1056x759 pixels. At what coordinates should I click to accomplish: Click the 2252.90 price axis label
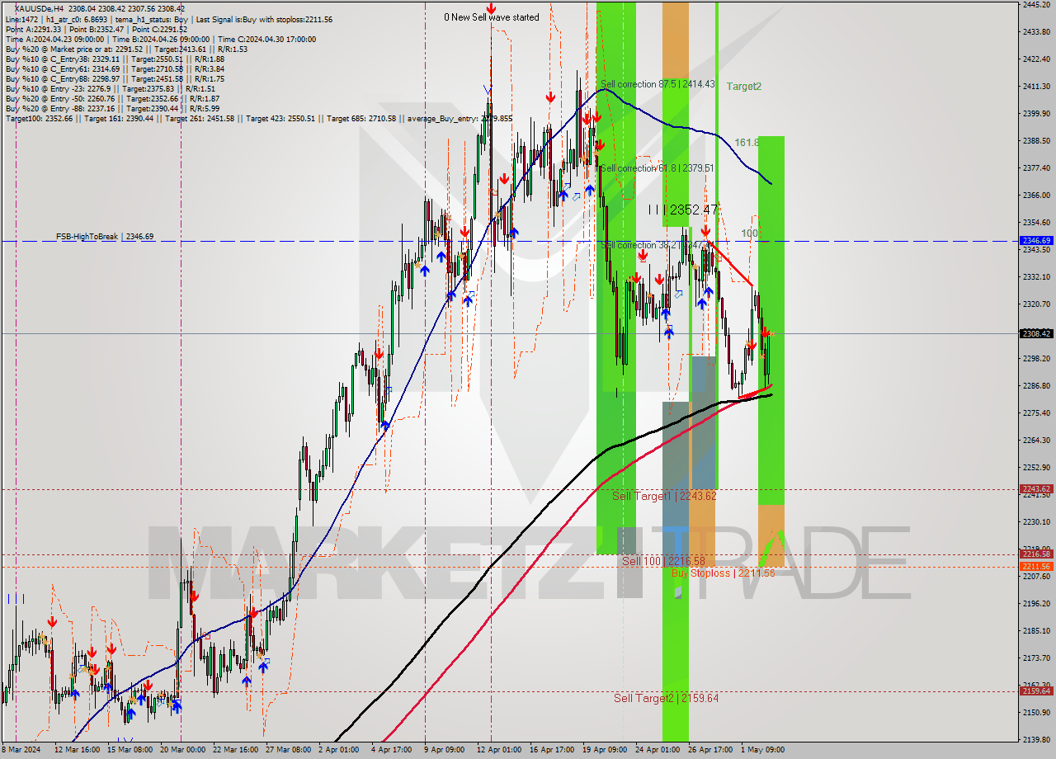click(1036, 468)
